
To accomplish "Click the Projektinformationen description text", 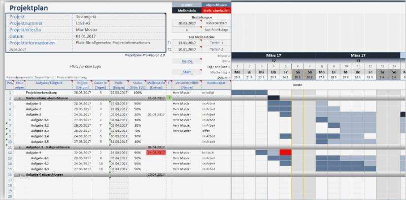I will 113,42.
